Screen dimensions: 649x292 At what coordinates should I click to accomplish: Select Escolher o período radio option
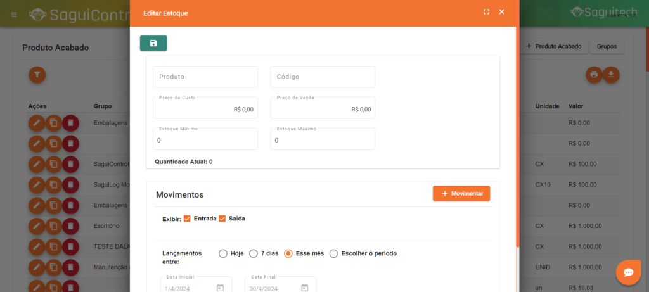point(333,253)
